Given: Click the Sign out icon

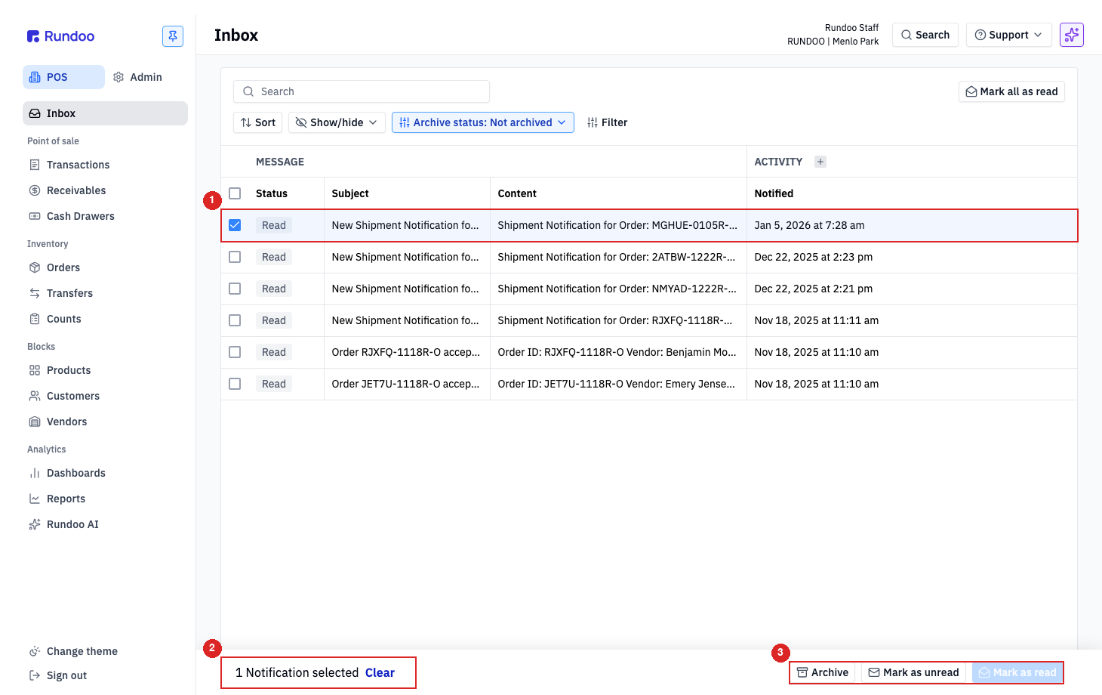Looking at the screenshot, I should [x=35, y=675].
